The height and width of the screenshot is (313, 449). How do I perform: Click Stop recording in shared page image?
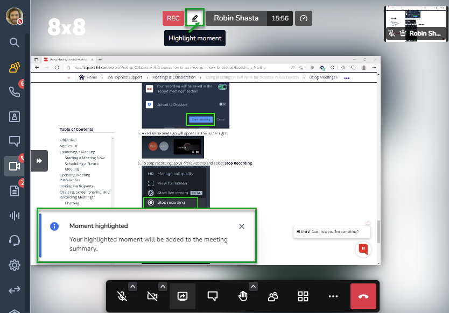tap(171, 202)
